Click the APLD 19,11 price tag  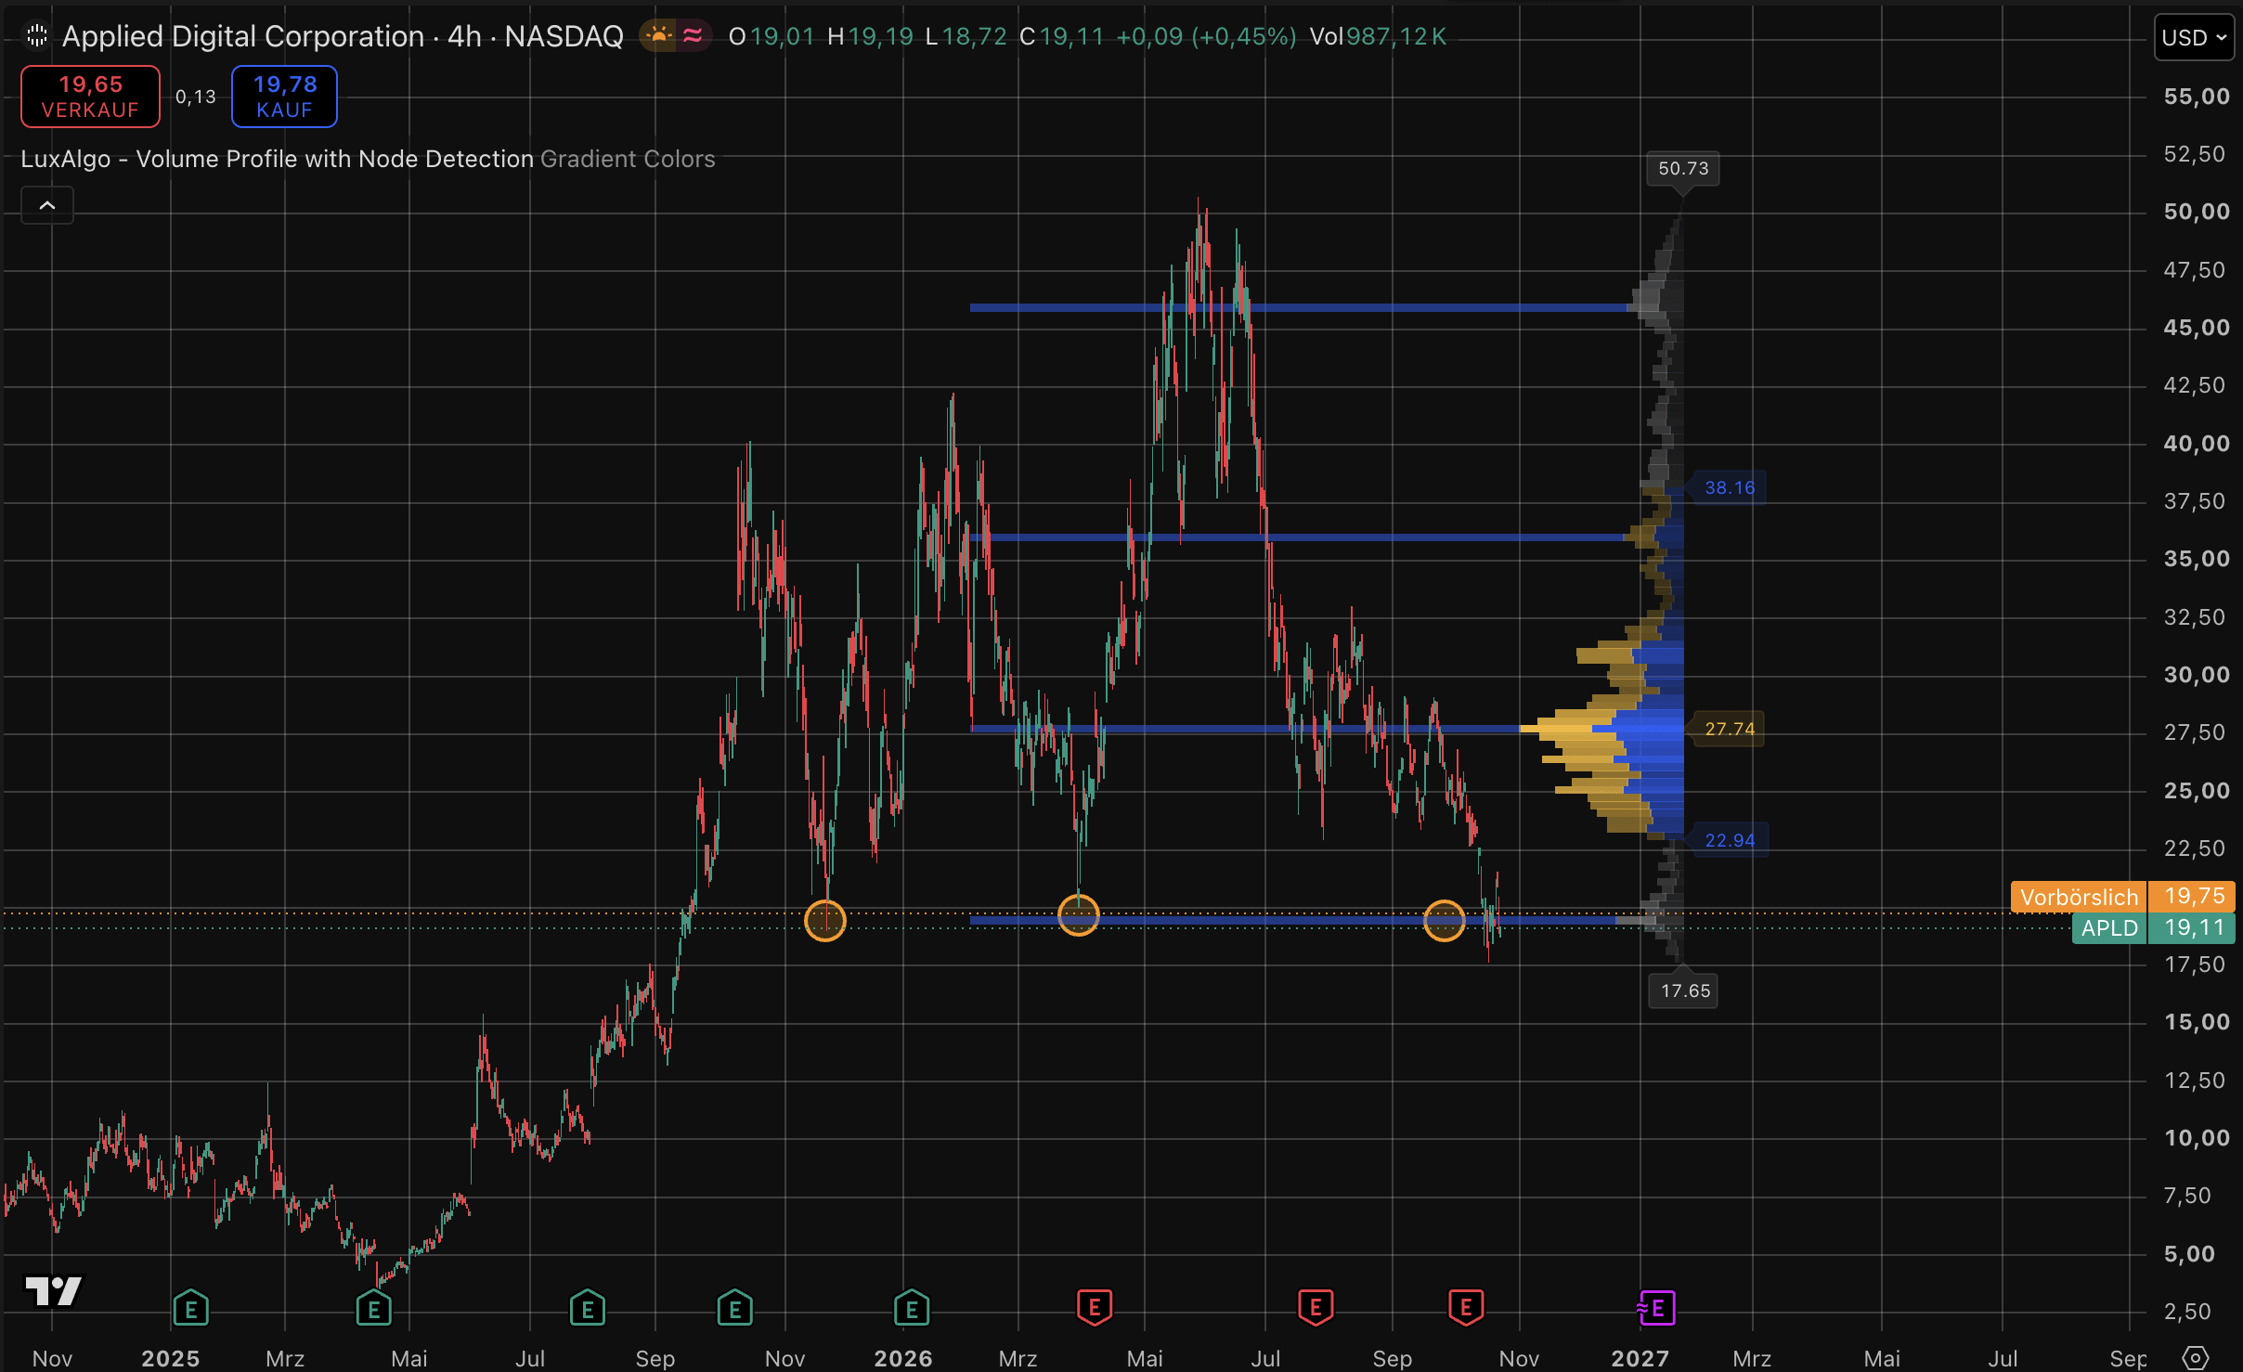pyautogui.click(x=2153, y=927)
